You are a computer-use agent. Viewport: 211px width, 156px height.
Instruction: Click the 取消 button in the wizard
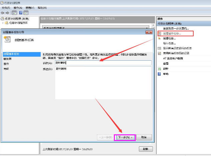click(144, 137)
